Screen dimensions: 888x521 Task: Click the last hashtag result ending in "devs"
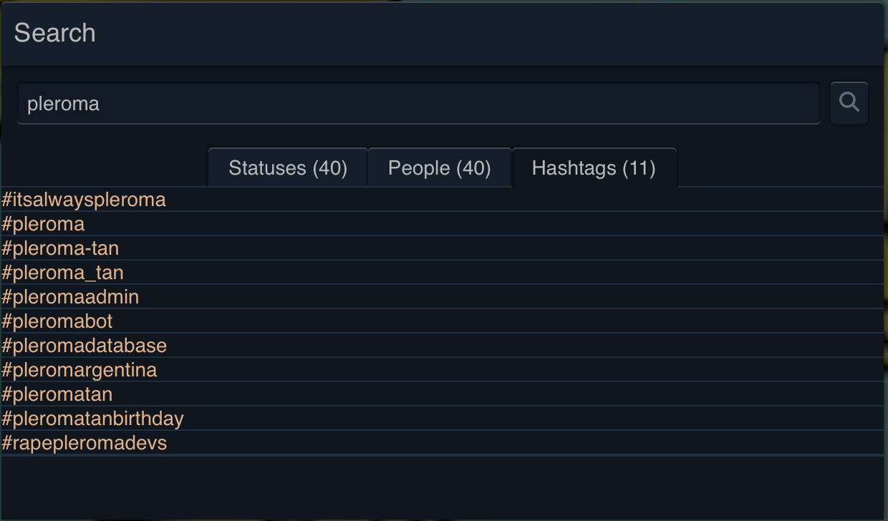click(x=85, y=443)
